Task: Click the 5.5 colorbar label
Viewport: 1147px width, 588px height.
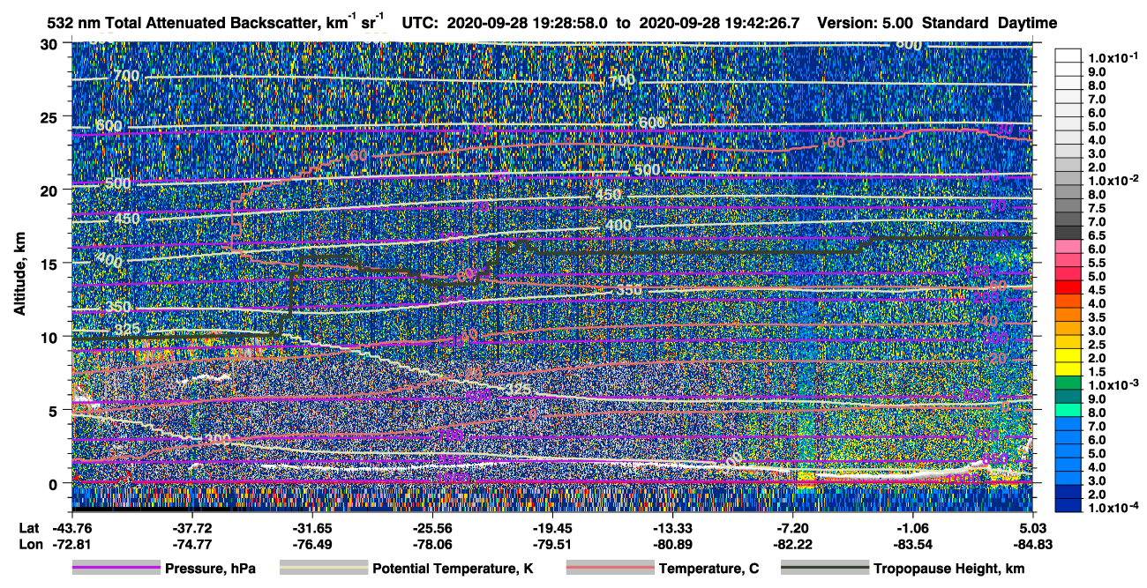Action: coord(1097,264)
